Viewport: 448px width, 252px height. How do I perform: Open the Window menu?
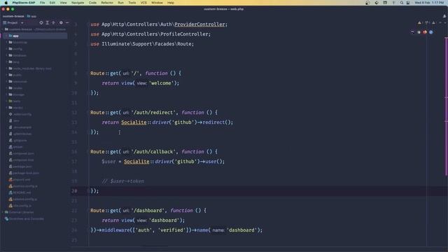(157, 3)
